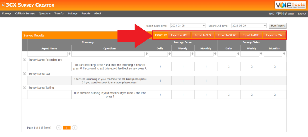The height and width of the screenshot is (137, 308).
Task: Open the Reports menu
Action: click(x=86, y=14)
